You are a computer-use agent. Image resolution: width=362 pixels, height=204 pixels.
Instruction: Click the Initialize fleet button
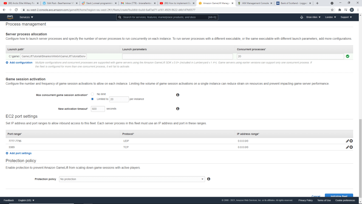point(339,196)
